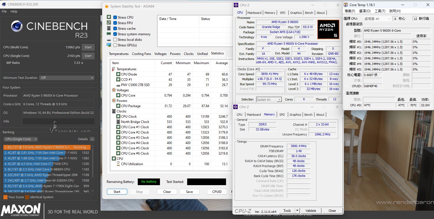Click the Cinebench Info input field

59,121
